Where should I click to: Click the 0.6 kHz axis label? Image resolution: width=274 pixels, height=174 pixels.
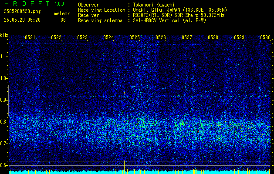coord(3,165)
